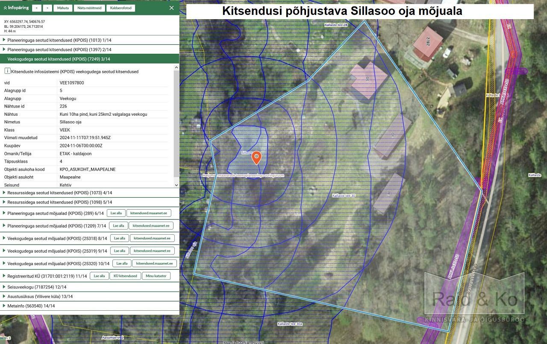Image resolution: width=547 pixels, height=344 pixels.
Task: Close the Infopäring panel with X
Action: (171, 8)
